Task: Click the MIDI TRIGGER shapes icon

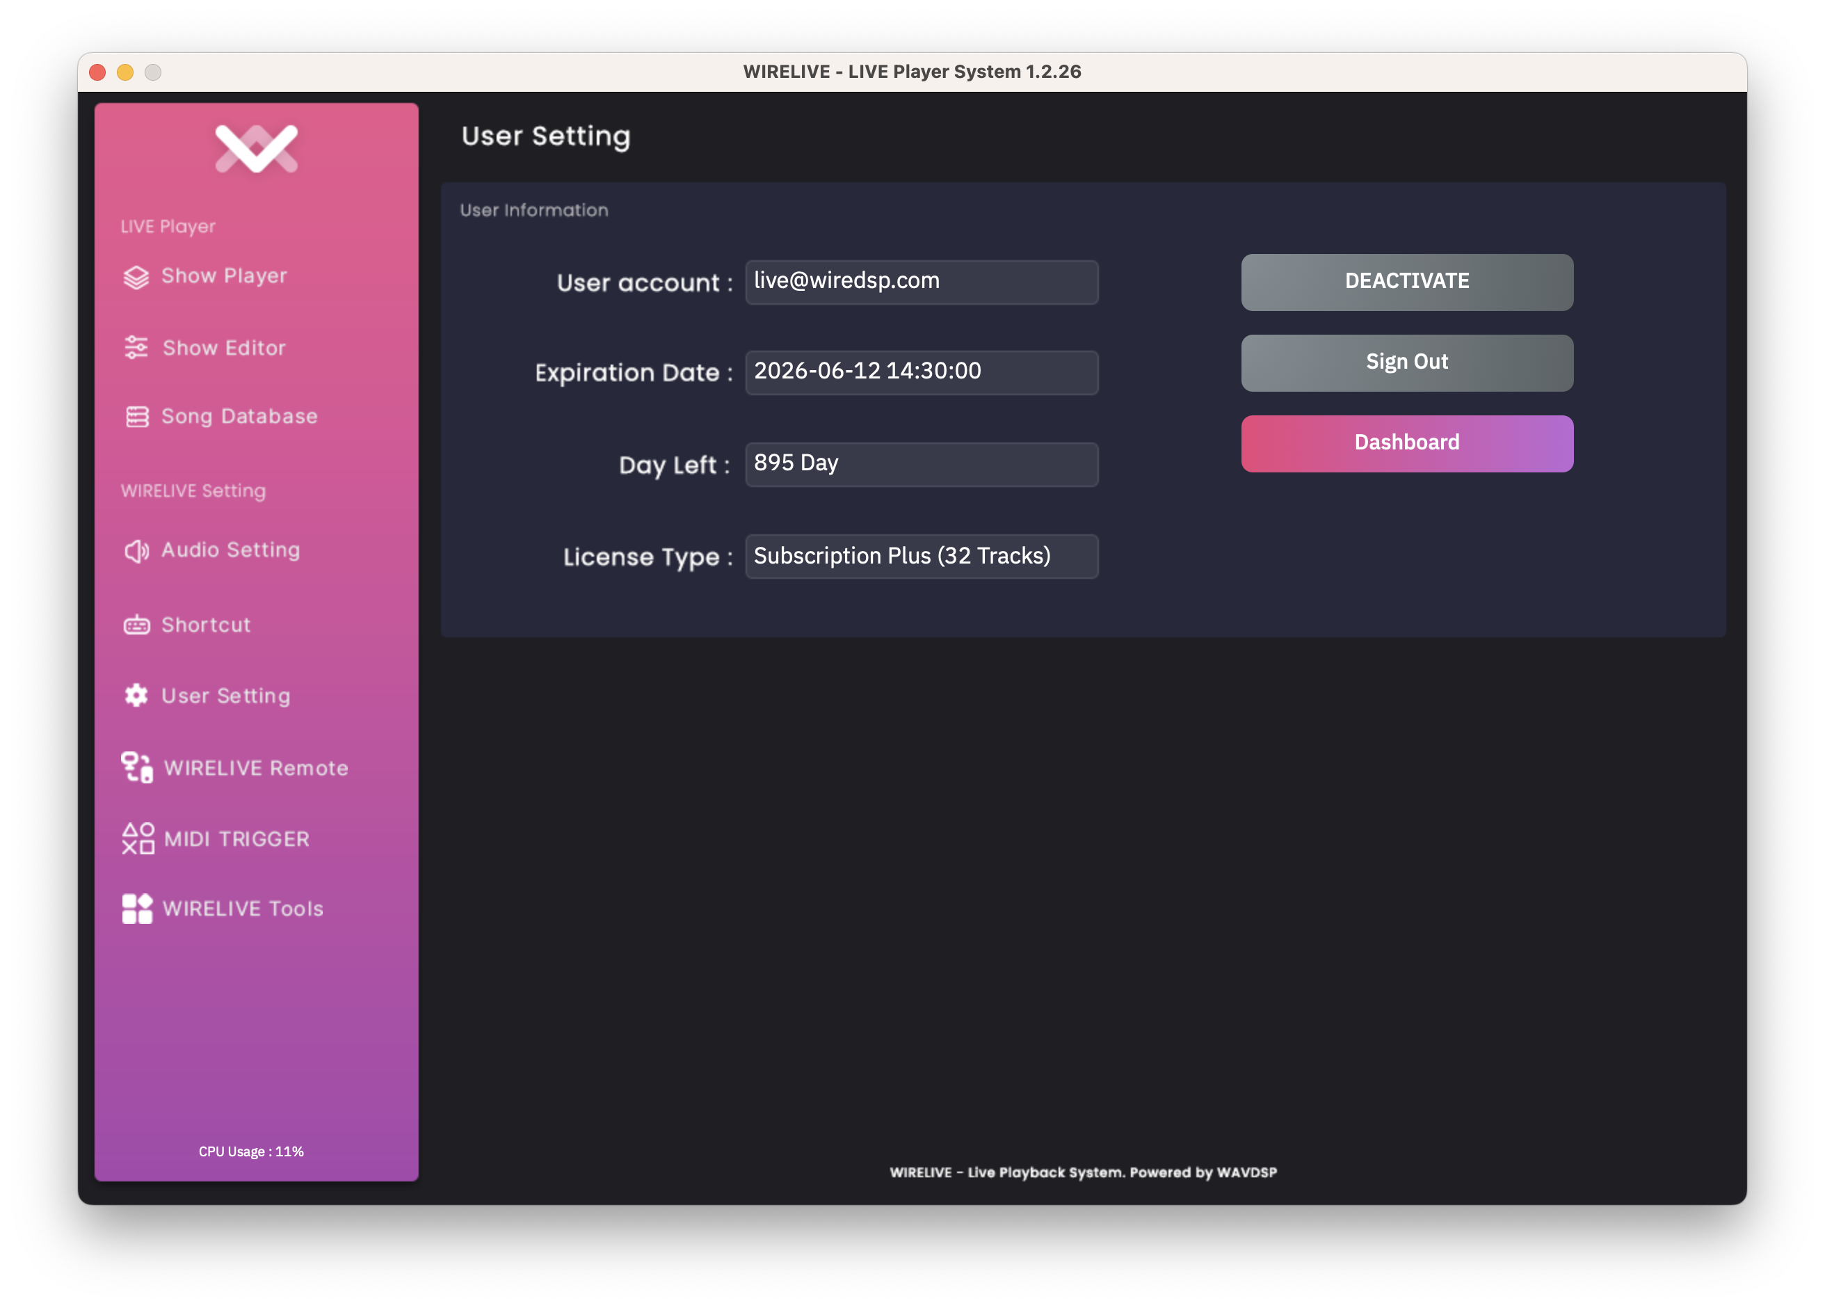Action: pos(138,839)
